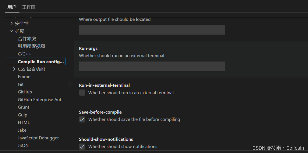Viewport: 308px width, 153px height.
Task: Expand the 安全性 tree section
Action: tap(11, 23)
